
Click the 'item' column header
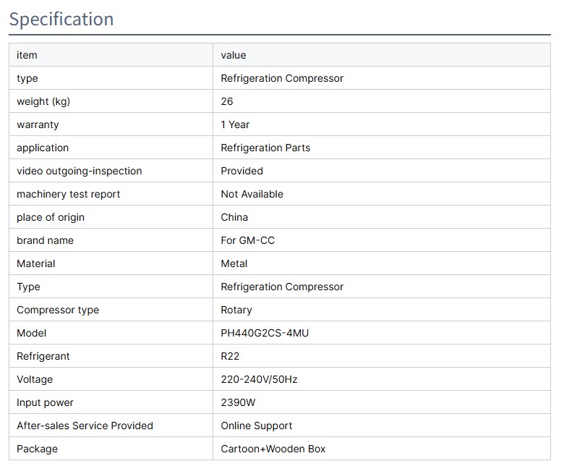pos(27,55)
